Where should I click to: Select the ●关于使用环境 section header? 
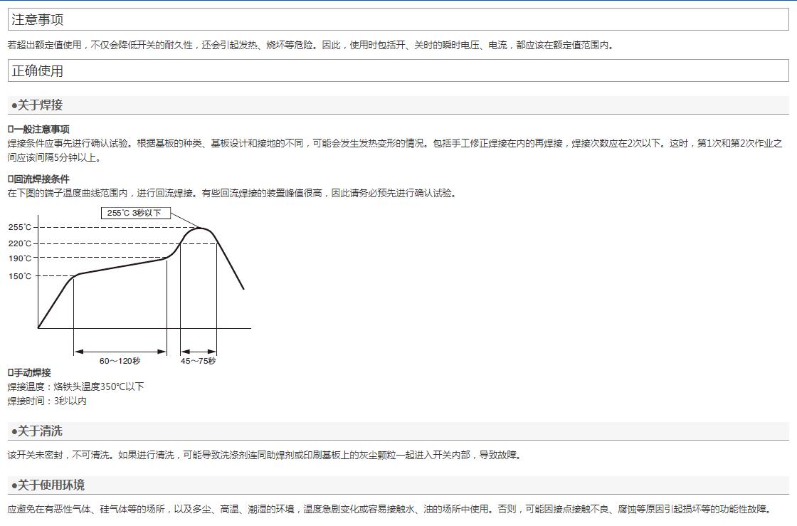coord(48,485)
